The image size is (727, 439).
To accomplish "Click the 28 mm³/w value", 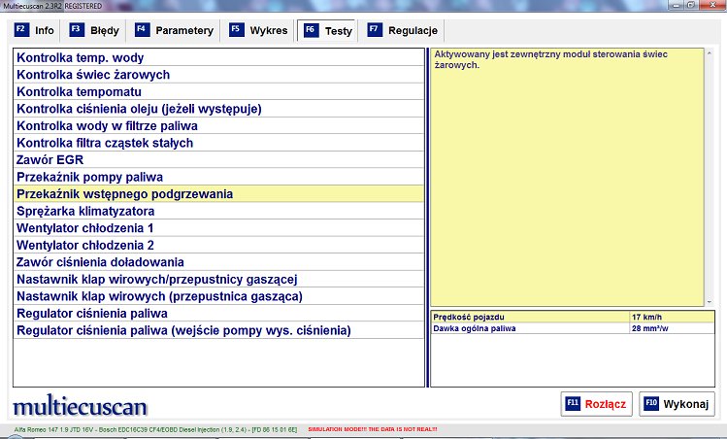I will click(x=649, y=328).
